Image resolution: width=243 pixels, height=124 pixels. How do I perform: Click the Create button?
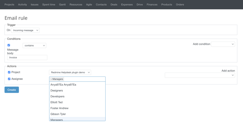coord(12,90)
